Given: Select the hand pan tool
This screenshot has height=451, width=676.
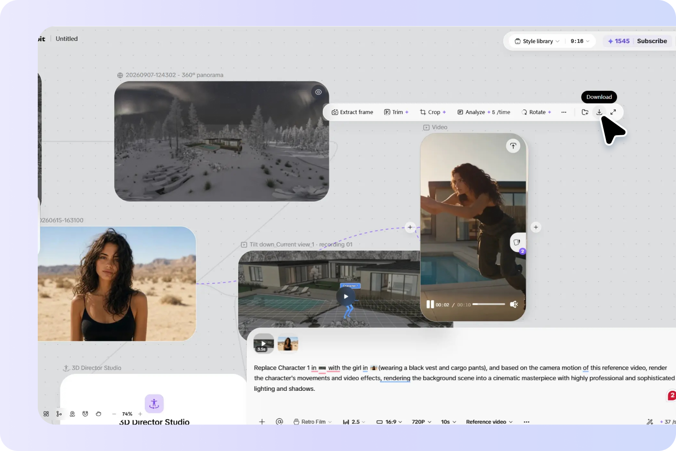Looking at the screenshot, I should [98, 414].
